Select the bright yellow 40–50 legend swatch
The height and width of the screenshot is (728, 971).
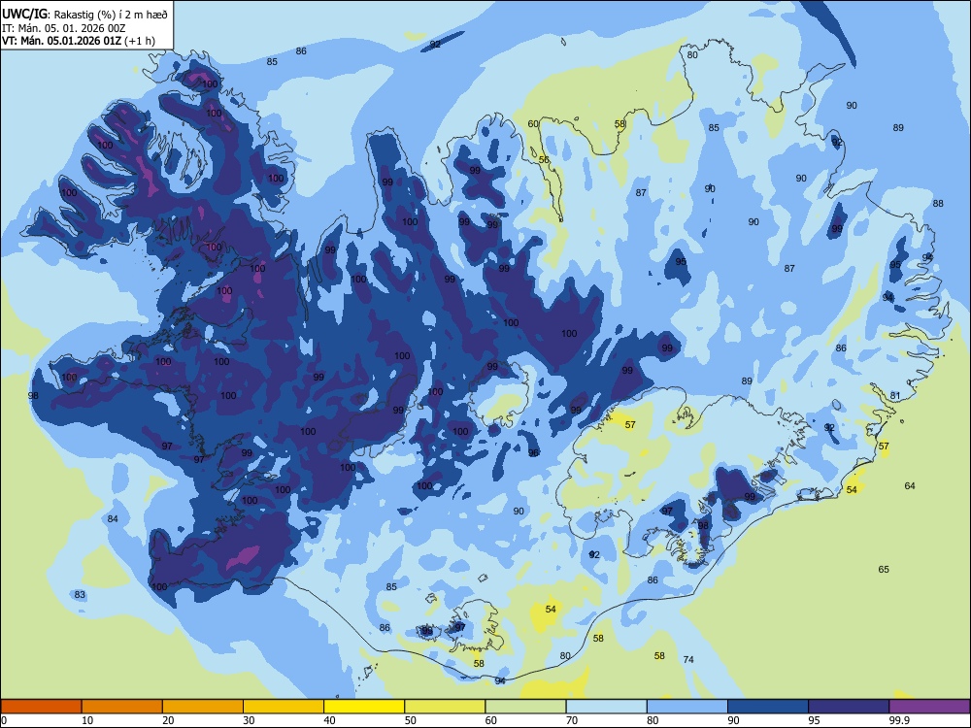pyautogui.click(x=364, y=707)
